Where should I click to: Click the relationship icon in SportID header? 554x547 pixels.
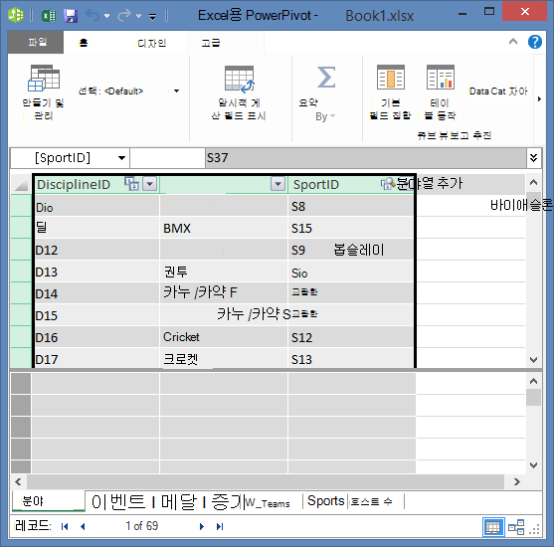click(388, 184)
